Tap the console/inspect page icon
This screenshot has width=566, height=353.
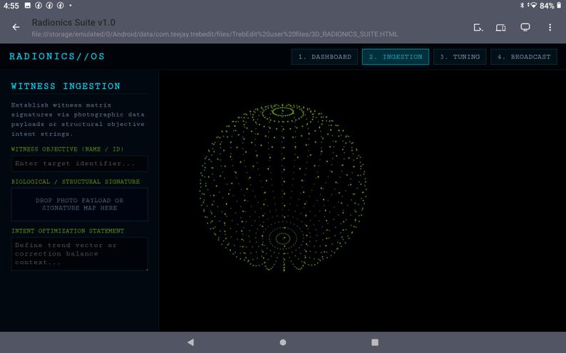pyautogui.click(x=478, y=27)
